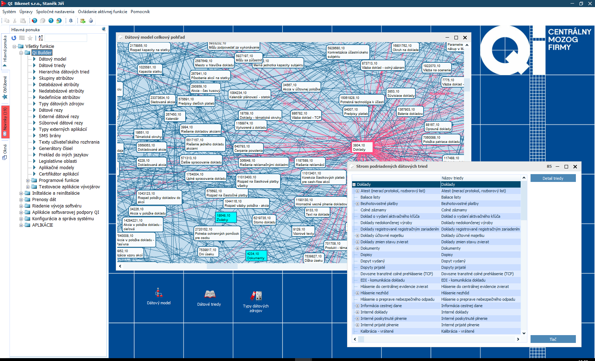Click the stopwatch icon in the toolbar

pyautogui.click(x=91, y=21)
